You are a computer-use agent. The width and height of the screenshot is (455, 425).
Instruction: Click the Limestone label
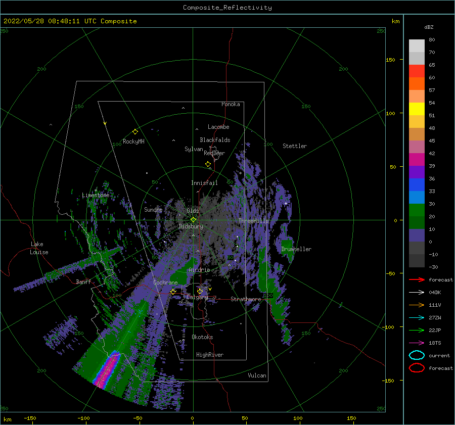coord(96,195)
